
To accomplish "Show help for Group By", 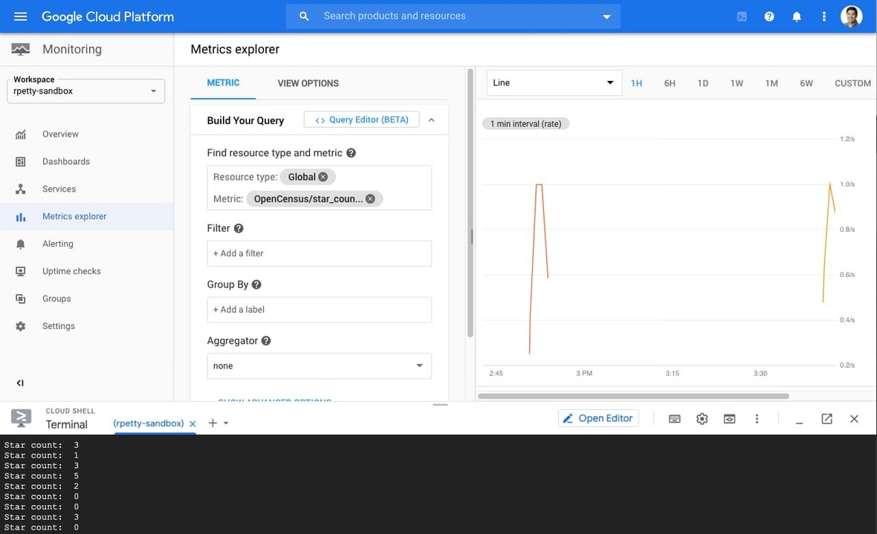I will pyautogui.click(x=256, y=284).
